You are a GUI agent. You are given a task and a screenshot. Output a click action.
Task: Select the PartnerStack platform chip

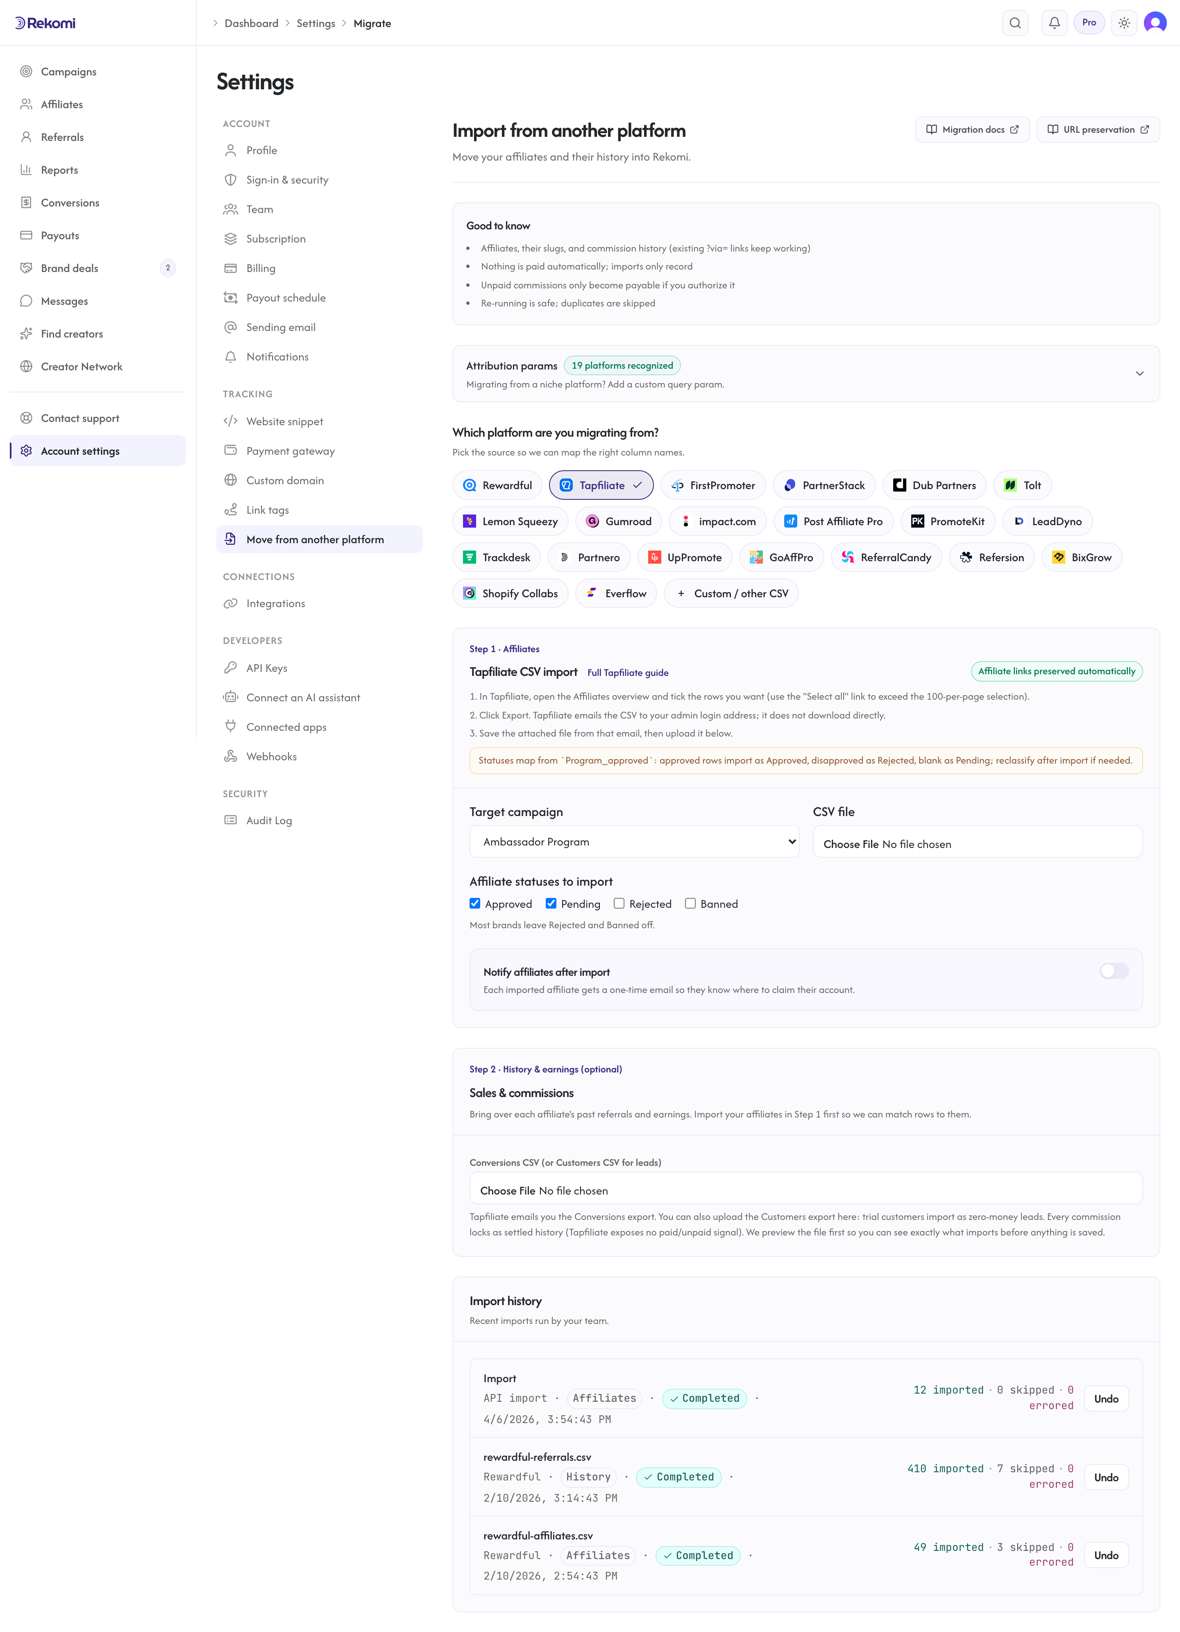tap(824, 485)
